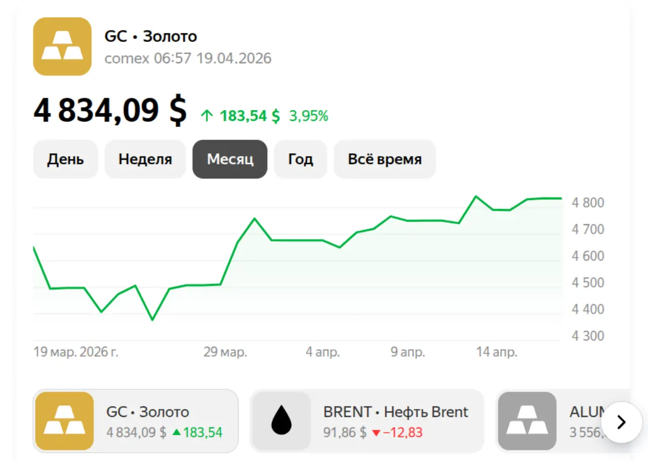The height and width of the screenshot is (461, 648).
Task: Select the Неделя period tab
Action: coord(145,159)
